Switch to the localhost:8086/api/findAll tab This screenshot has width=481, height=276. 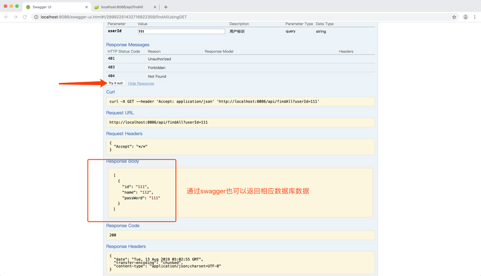point(126,7)
